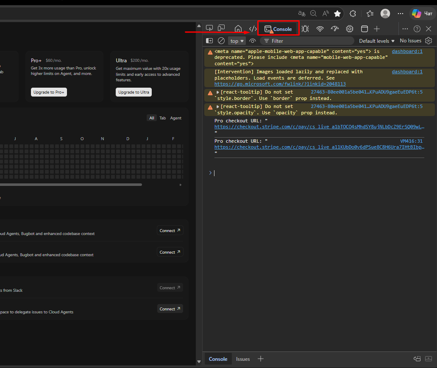Click the zoom out magnifier icon

[x=314, y=14]
